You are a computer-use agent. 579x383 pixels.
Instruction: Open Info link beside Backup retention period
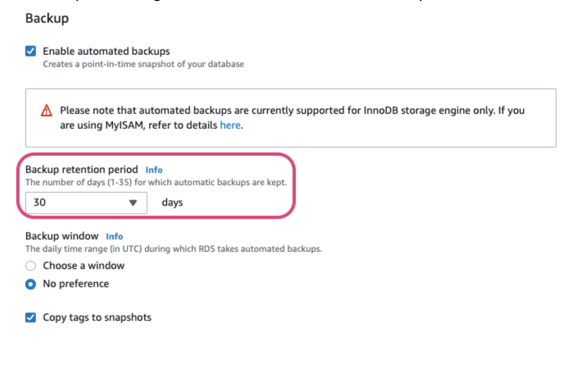pyautogui.click(x=154, y=170)
